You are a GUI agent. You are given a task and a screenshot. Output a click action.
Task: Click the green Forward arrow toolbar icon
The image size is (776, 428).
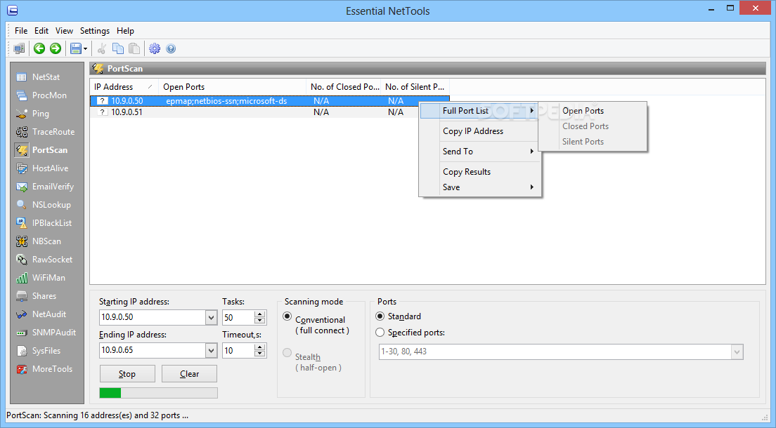tap(56, 48)
